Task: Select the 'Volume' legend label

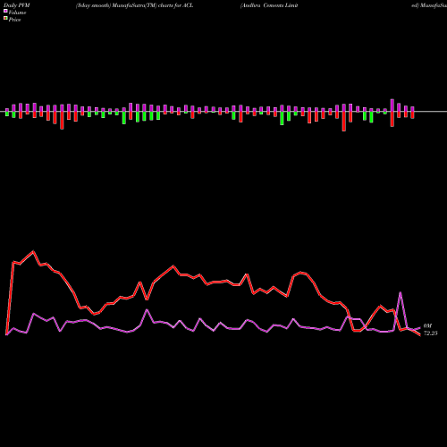Action: [x=17, y=13]
